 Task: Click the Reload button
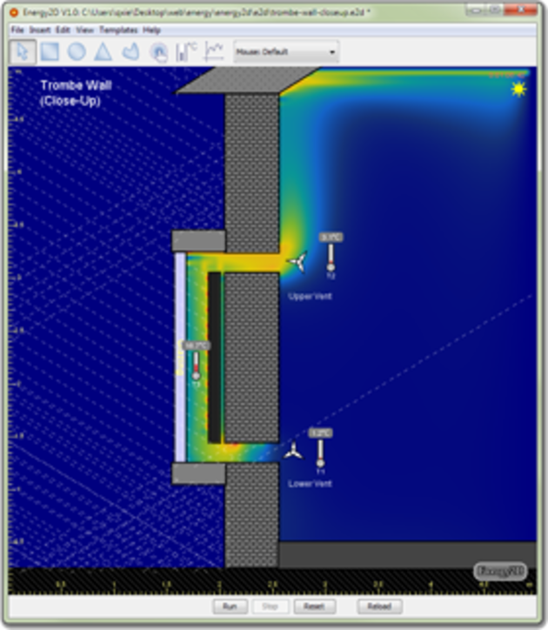click(379, 607)
